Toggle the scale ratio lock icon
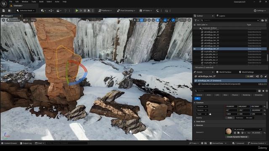Viewport: 269px width, 151px height. pos(210,114)
